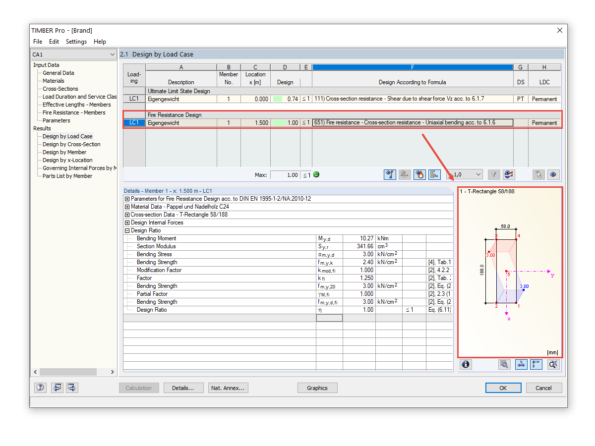Viewport: 595px width, 446px height.
Task: Click formula cell 651) Fire resistance - Uniaxial bending
Action: coord(413,123)
